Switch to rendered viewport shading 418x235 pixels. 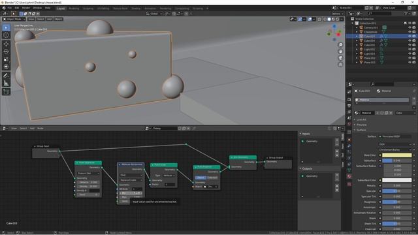coord(338,19)
